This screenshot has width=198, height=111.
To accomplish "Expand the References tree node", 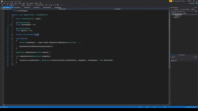I will 173,16.
